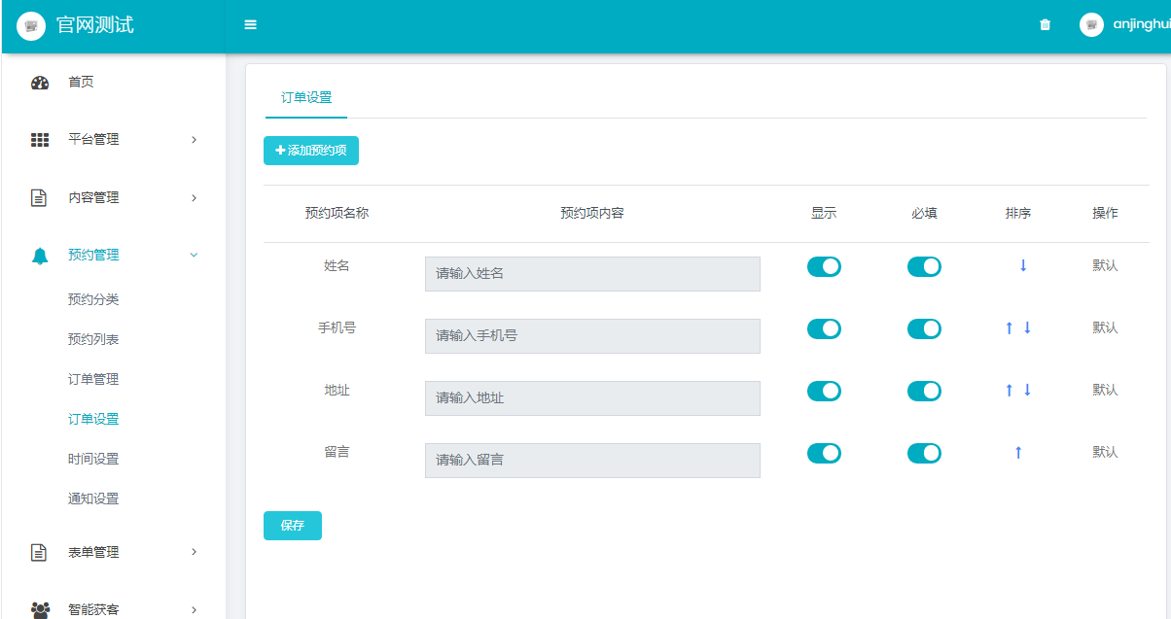Viewport: 1171px width, 619px height.
Task: Open 预约列表 in the sidebar
Action: point(93,339)
